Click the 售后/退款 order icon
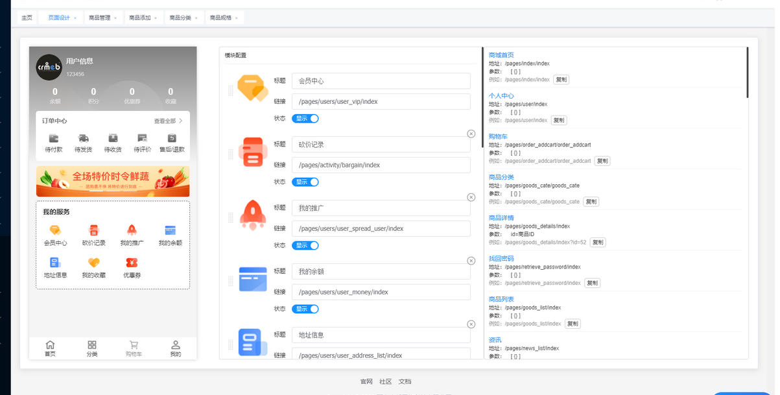The width and height of the screenshot is (780, 395). click(x=172, y=138)
